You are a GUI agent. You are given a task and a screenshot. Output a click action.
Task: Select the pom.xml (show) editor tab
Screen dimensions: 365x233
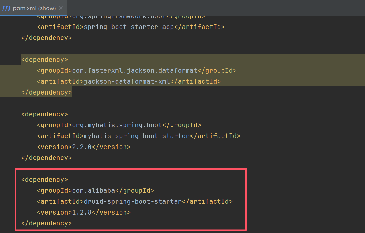tap(34, 8)
